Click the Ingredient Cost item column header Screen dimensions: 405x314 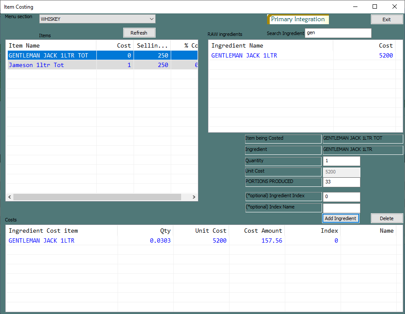point(61,231)
